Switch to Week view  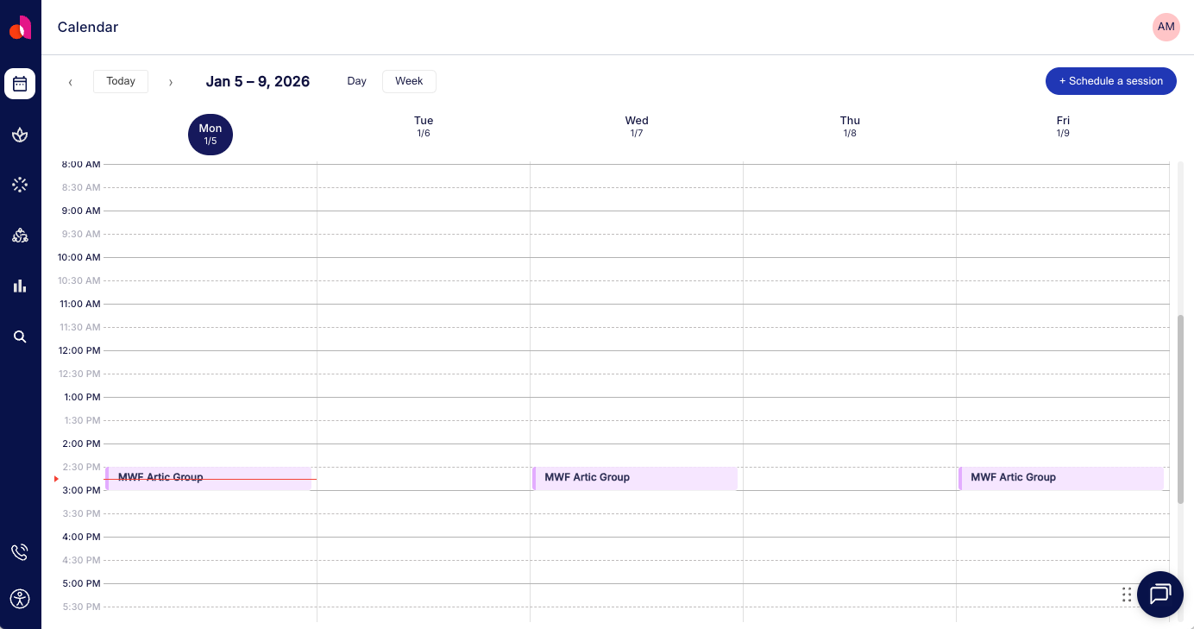(x=409, y=81)
